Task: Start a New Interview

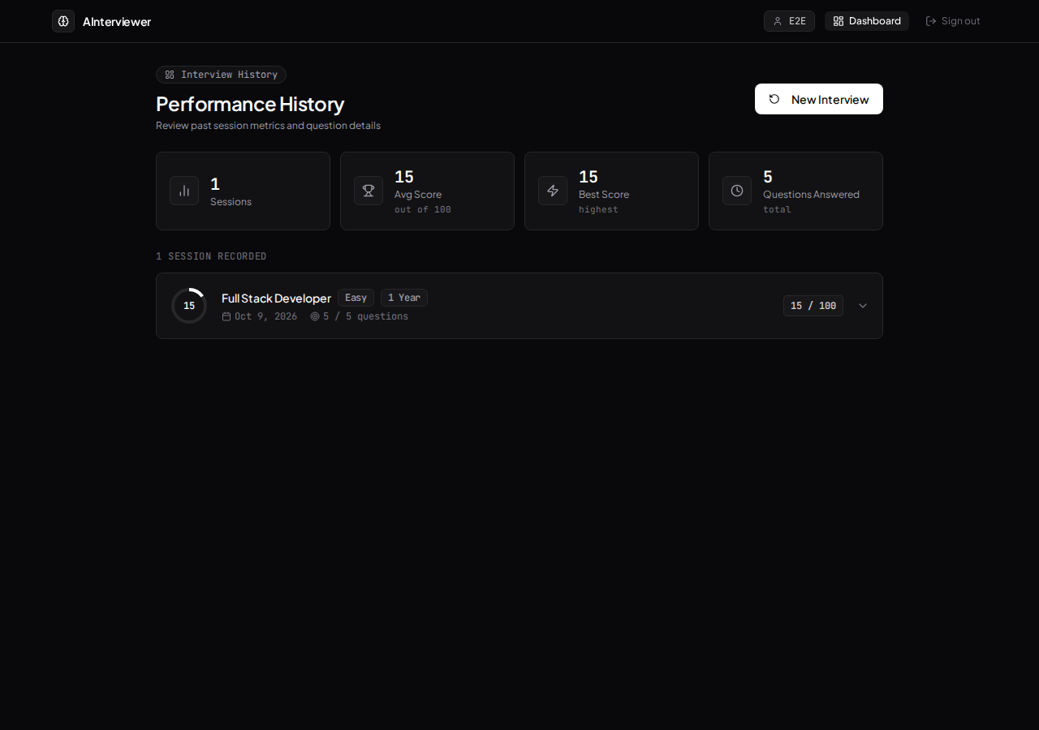Action: 819,99
